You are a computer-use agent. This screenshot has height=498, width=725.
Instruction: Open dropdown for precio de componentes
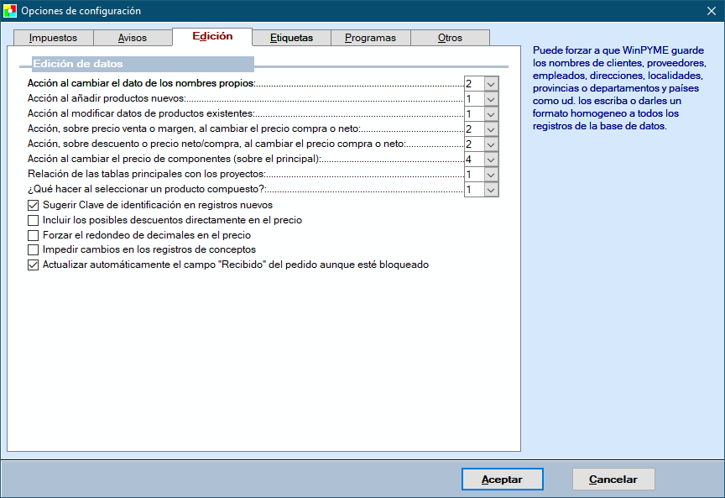[491, 160]
